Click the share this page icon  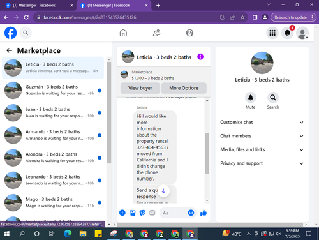pyautogui.click(x=232, y=17)
